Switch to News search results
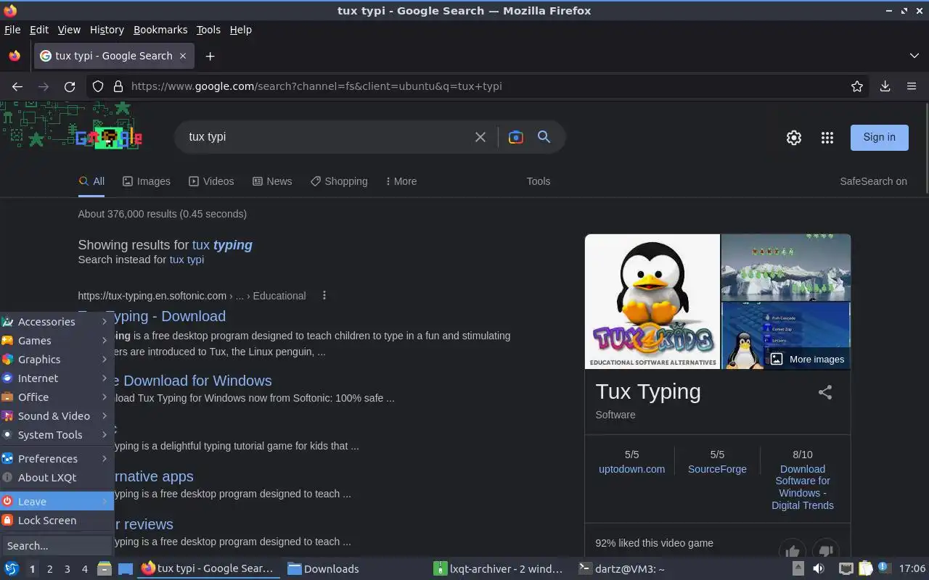The width and height of the screenshot is (929, 580). pyautogui.click(x=272, y=181)
